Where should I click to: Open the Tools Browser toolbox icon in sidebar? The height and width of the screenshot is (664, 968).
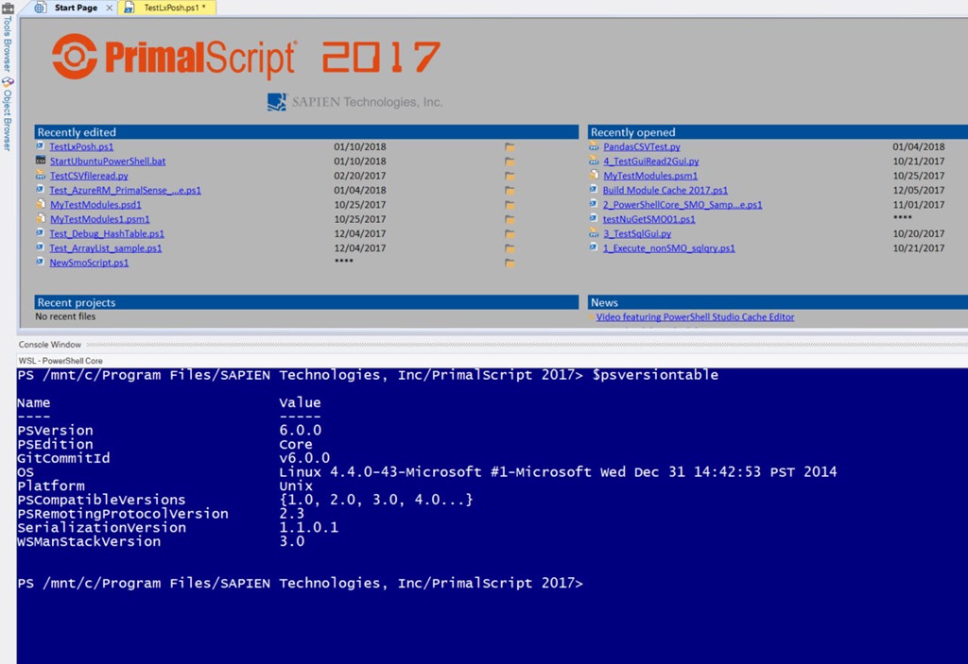(8, 8)
